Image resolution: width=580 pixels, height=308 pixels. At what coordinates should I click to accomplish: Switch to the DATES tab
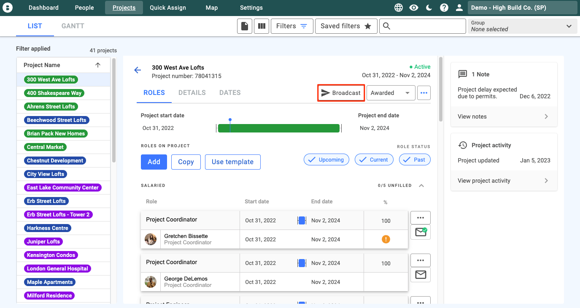pos(230,93)
